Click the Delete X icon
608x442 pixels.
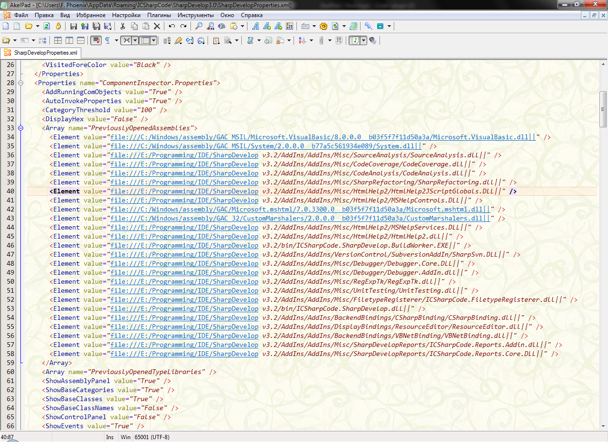(x=157, y=26)
